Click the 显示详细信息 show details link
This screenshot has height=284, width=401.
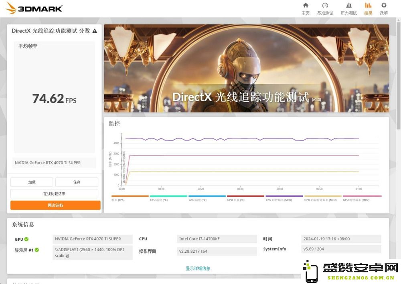coord(198,268)
